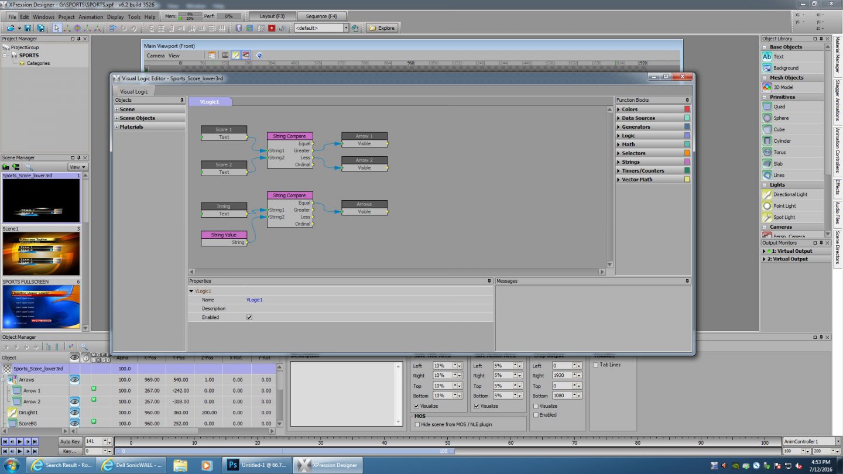
Task: Open the default layout dropdown
Action: [345, 28]
